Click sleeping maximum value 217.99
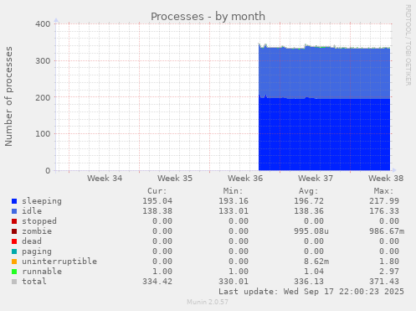The width and height of the screenshot is (416, 311). [x=384, y=201]
